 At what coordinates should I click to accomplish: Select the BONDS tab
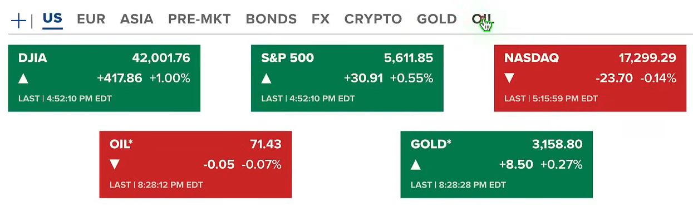[271, 19]
